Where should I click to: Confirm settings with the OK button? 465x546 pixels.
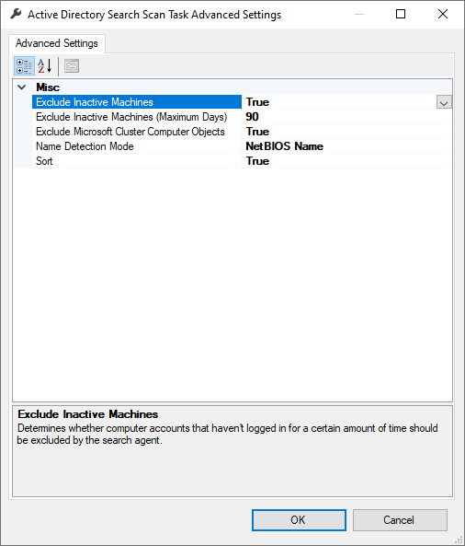point(299,520)
